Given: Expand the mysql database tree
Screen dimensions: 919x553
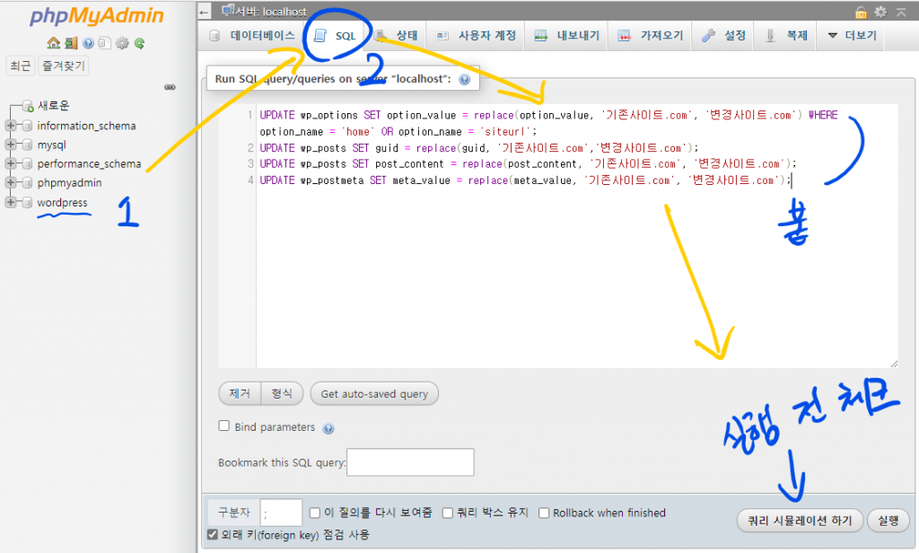Looking at the screenshot, I should pos(11,145).
